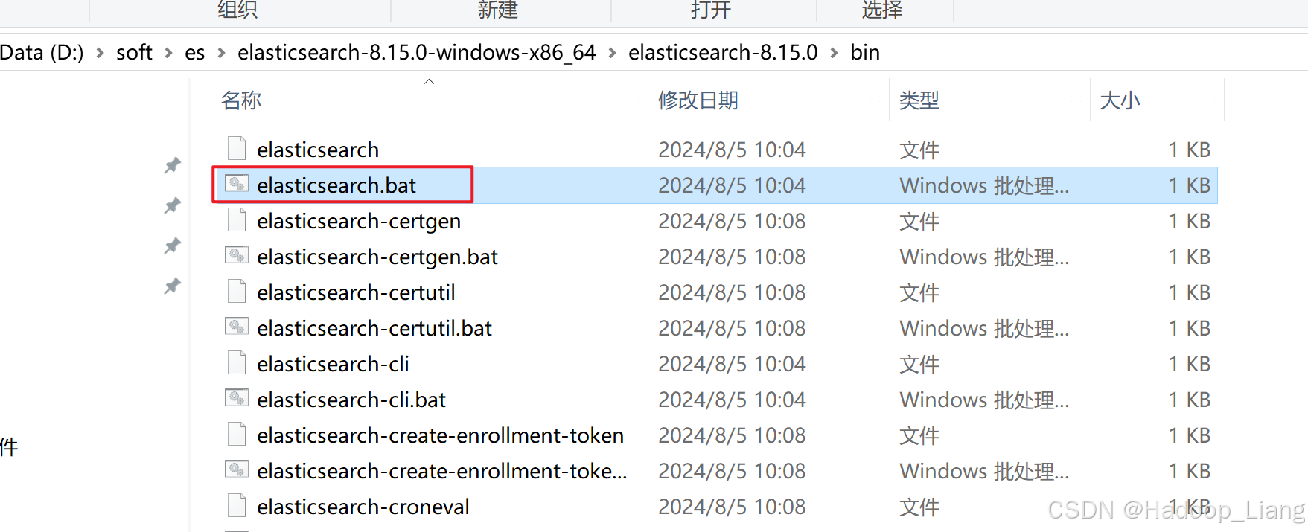Select the elasticsearch-certgen.bat file name

[x=377, y=257]
